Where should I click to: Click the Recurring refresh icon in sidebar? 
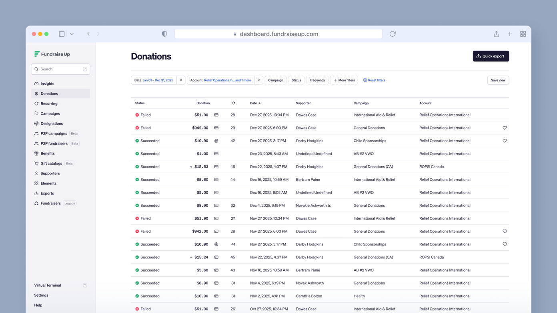point(36,104)
